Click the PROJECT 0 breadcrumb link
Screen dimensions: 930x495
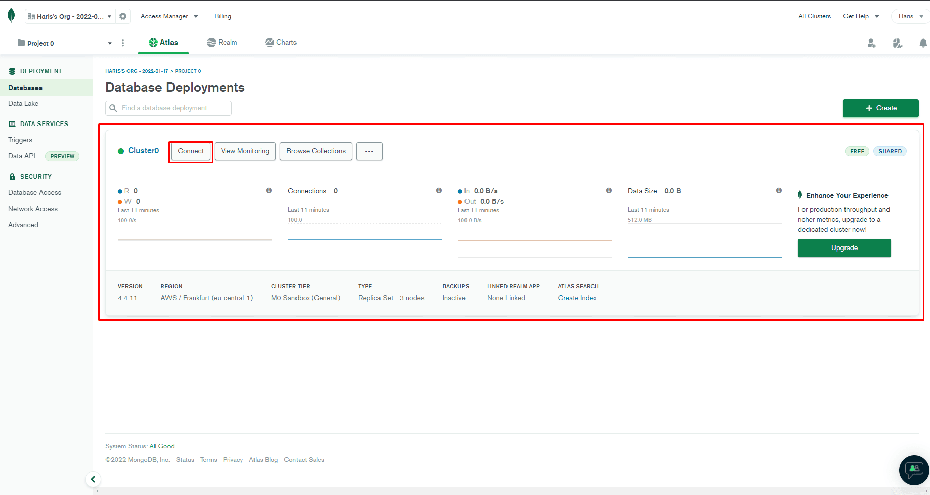click(188, 71)
